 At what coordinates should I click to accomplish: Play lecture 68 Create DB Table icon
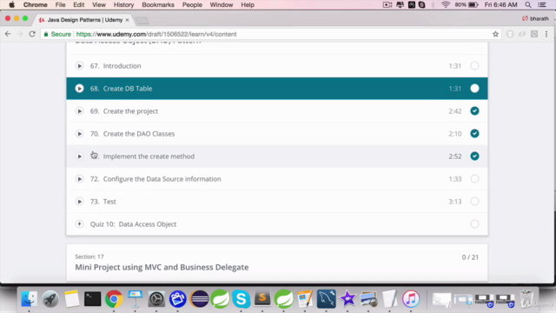[x=79, y=89]
